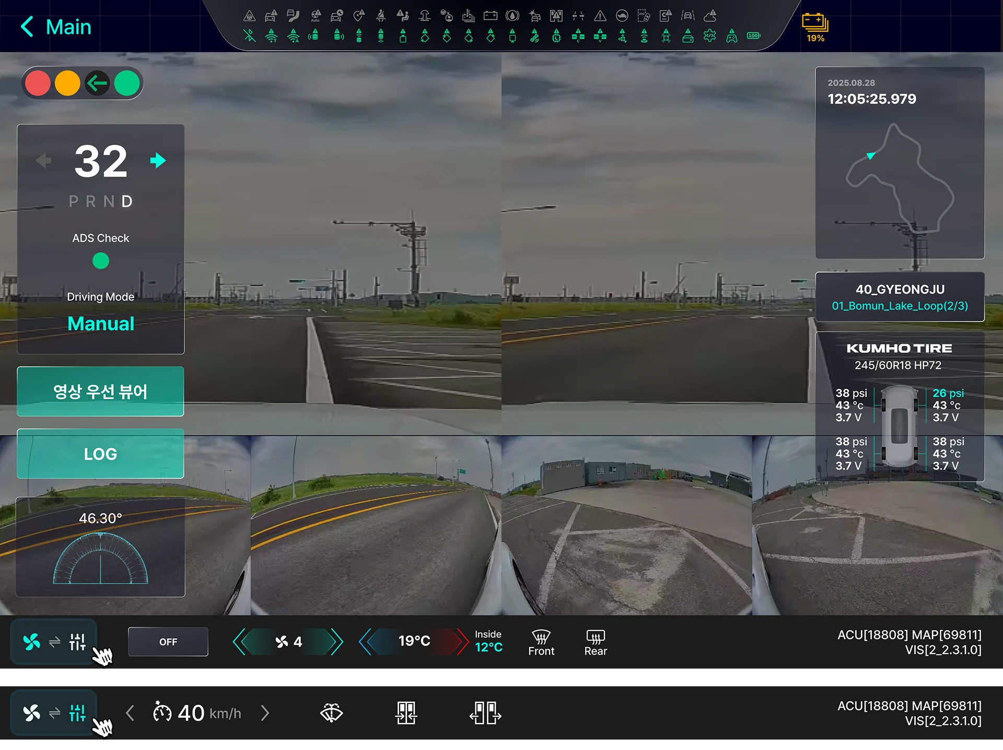Screen dimensions: 1003x750
Task: Toggle the Front defroster
Action: pyautogui.click(x=541, y=642)
